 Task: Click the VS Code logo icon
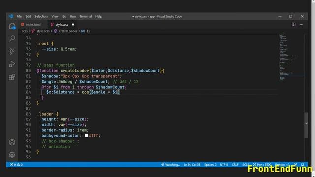pyautogui.click(x=11, y=16)
